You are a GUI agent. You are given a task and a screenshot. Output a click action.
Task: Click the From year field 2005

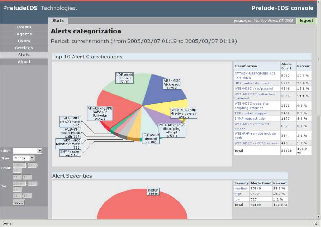19,165
